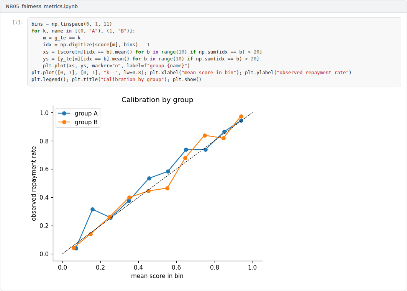Click the "plt.legend()" call in the code
Viewport: 407px width, 291px height.
pos(49,80)
